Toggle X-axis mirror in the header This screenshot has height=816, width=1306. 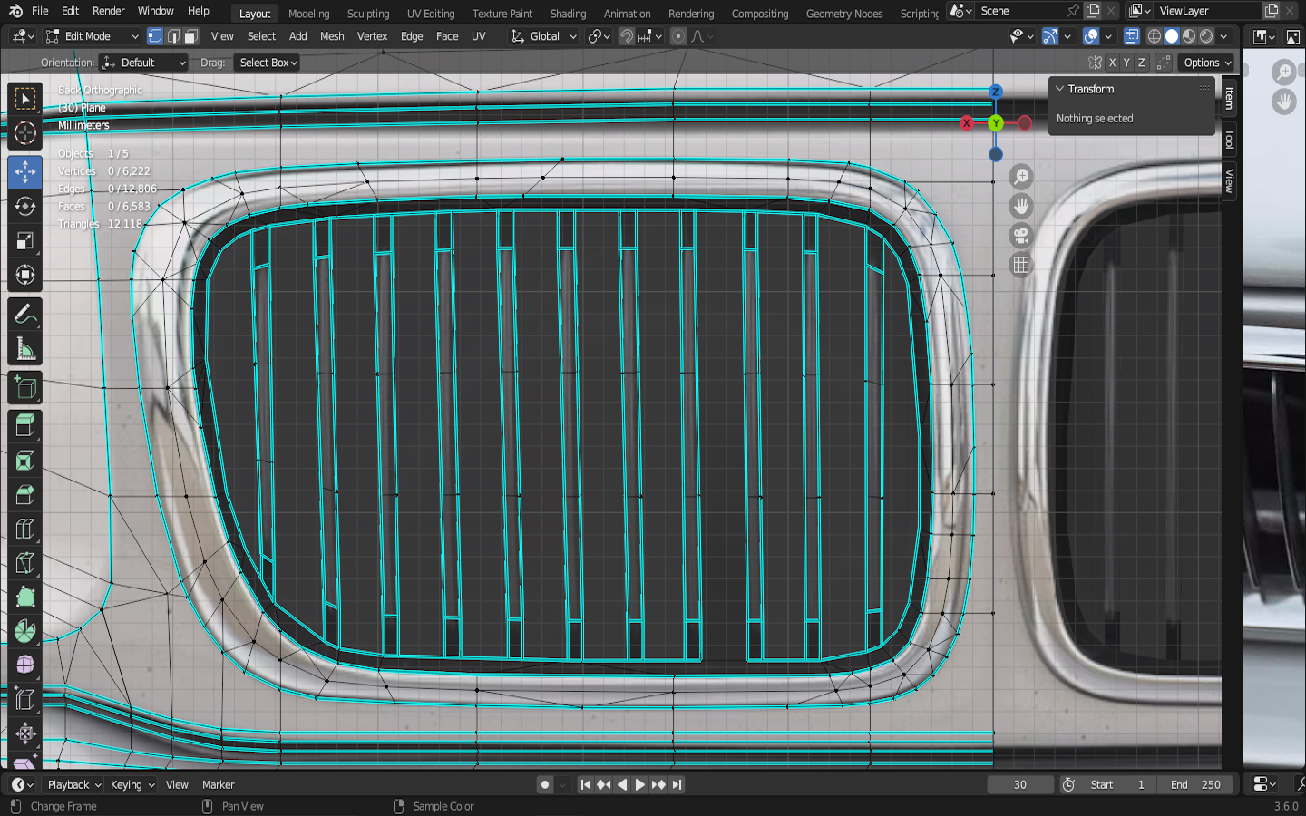[x=1112, y=63]
